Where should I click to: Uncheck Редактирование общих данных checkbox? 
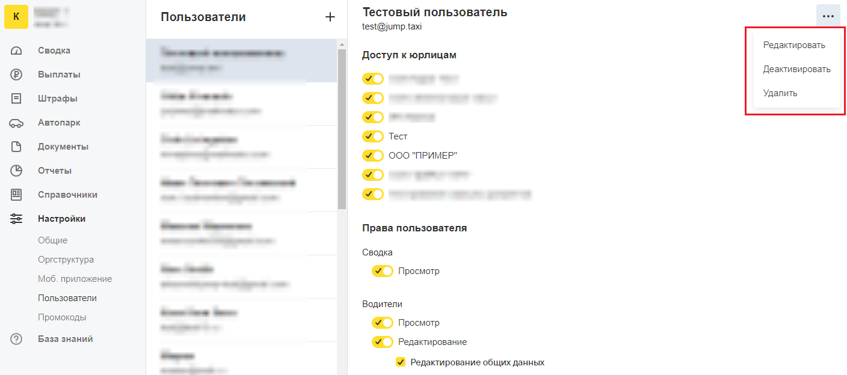tap(401, 362)
